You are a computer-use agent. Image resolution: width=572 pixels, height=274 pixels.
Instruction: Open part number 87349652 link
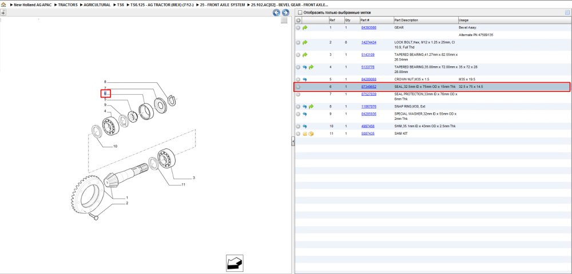pyautogui.click(x=368, y=87)
